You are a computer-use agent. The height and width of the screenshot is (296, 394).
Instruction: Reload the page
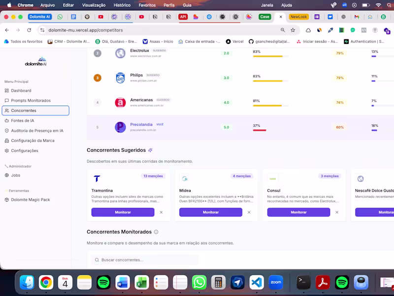click(29, 30)
